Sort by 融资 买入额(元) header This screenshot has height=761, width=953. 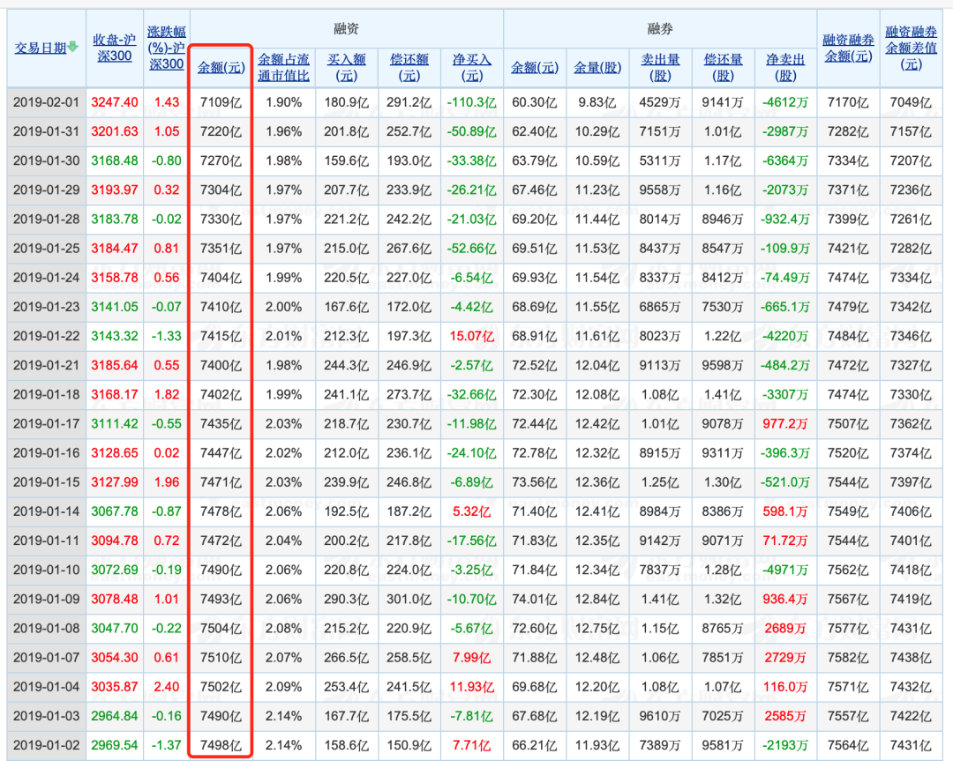[x=347, y=67]
